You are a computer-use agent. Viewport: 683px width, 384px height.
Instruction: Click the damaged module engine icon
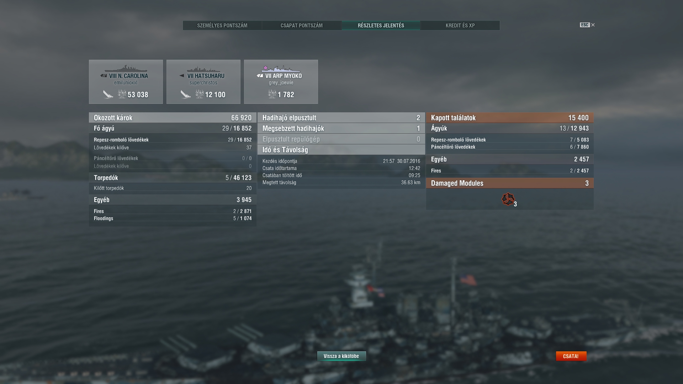[508, 199]
